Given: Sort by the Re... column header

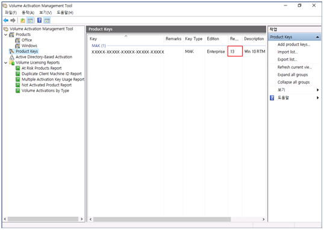Looking at the screenshot, I should pos(235,39).
